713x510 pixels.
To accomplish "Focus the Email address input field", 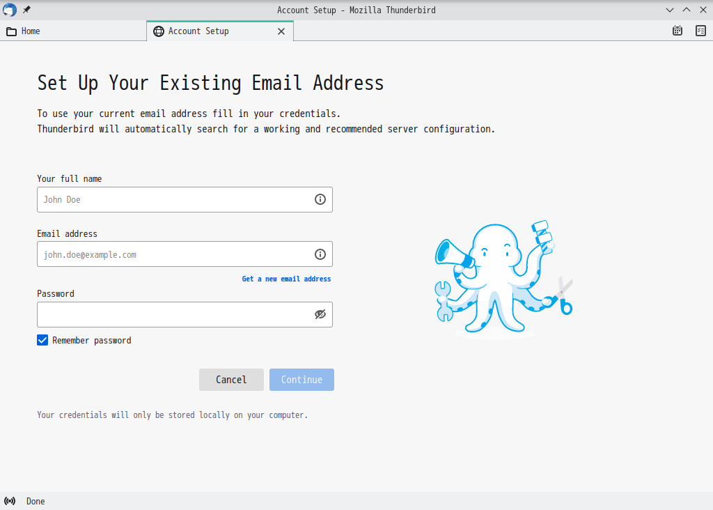I will pos(185,254).
